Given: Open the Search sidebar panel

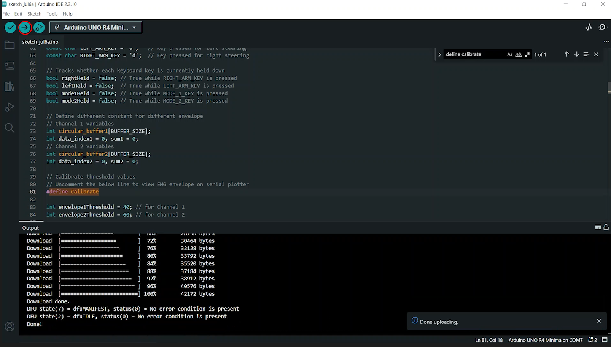Looking at the screenshot, I should 10,128.
